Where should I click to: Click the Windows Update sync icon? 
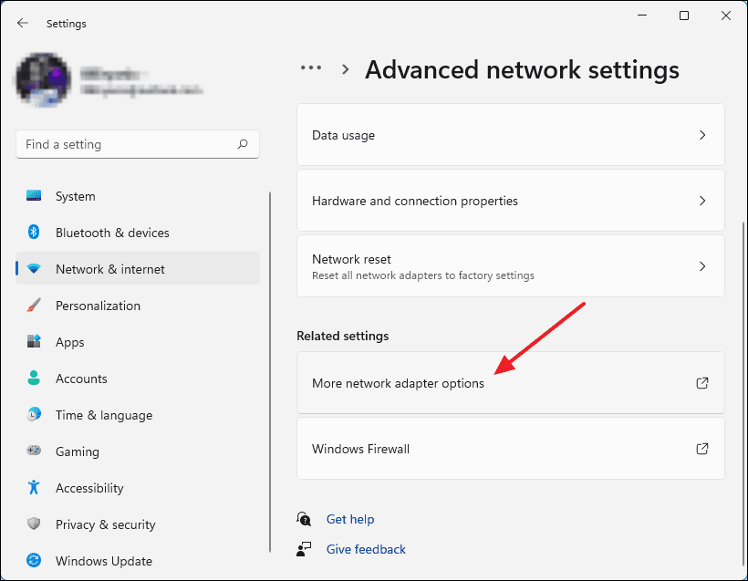click(x=34, y=560)
